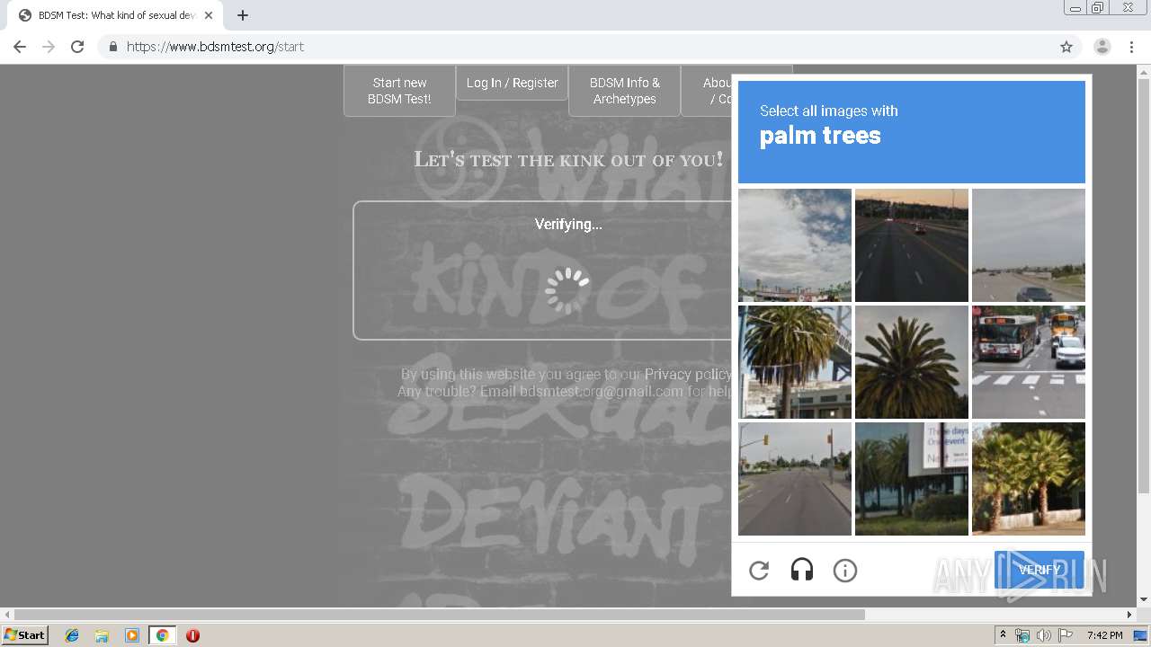Open Action Center flag icon
The height and width of the screenshot is (647, 1151).
pos(1066,635)
